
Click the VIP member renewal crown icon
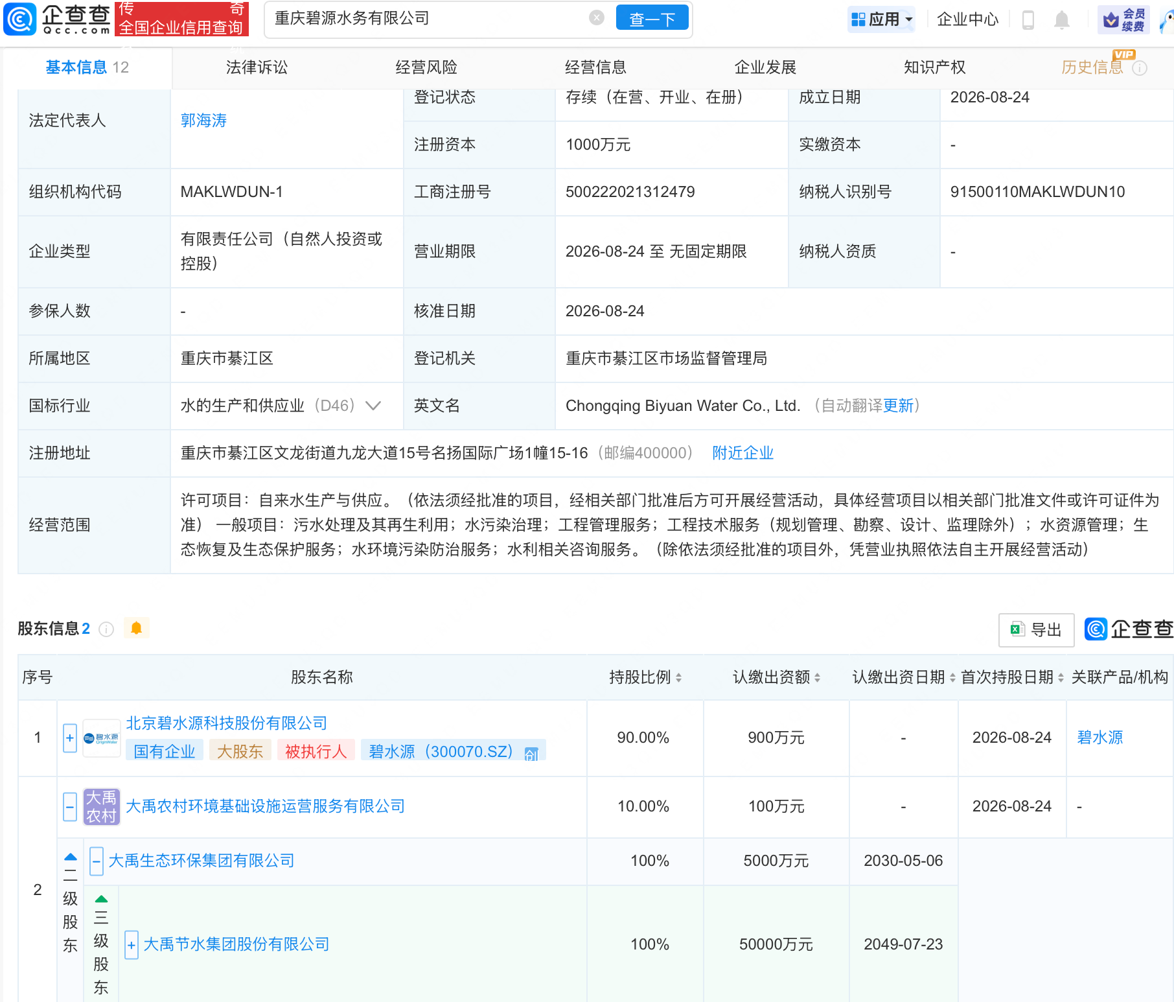click(x=1124, y=19)
